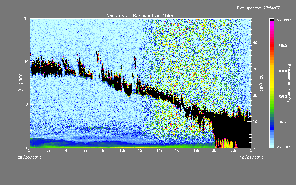This screenshot has height=185, width=296.
Task: Click the 30 kft tick label on right axis
Action: (x=255, y=69)
